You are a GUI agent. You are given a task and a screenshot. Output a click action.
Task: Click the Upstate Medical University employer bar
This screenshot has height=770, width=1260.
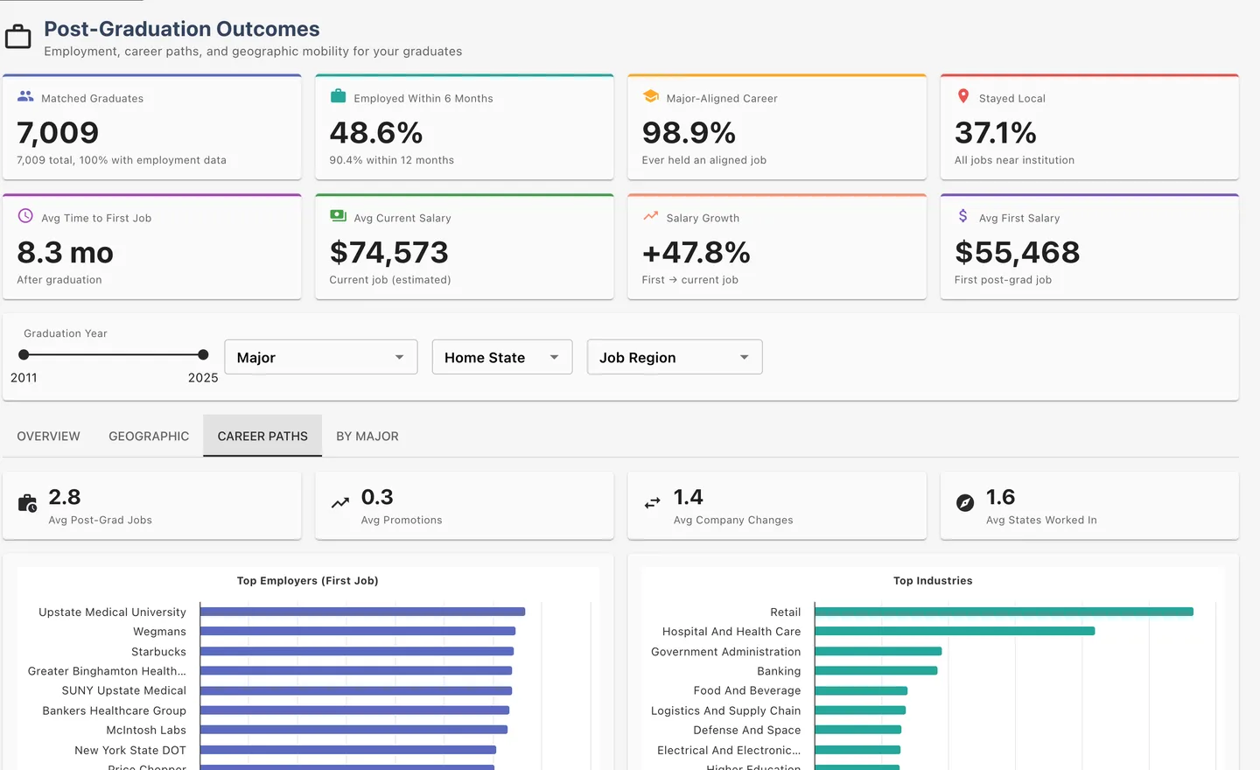pyautogui.click(x=362, y=612)
